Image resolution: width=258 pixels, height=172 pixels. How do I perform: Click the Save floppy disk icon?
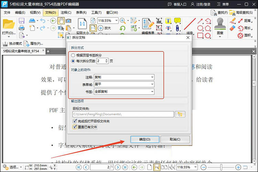pyautogui.click(x=22, y=21)
